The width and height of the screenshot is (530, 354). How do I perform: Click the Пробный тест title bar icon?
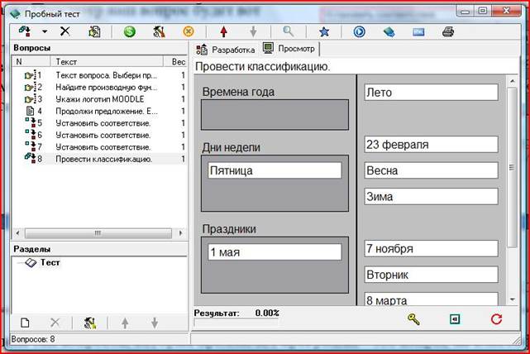[15, 14]
